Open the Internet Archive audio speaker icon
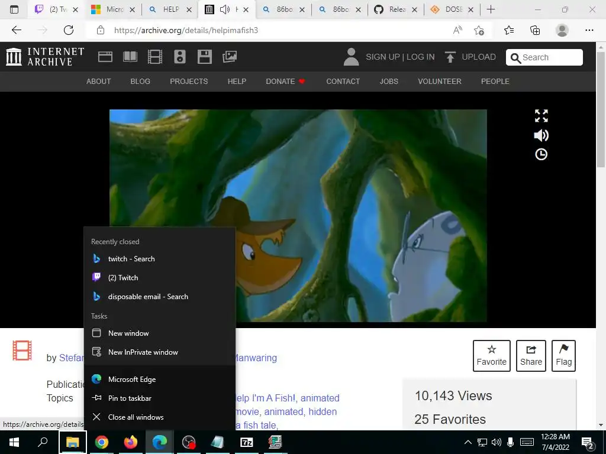 point(180,57)
